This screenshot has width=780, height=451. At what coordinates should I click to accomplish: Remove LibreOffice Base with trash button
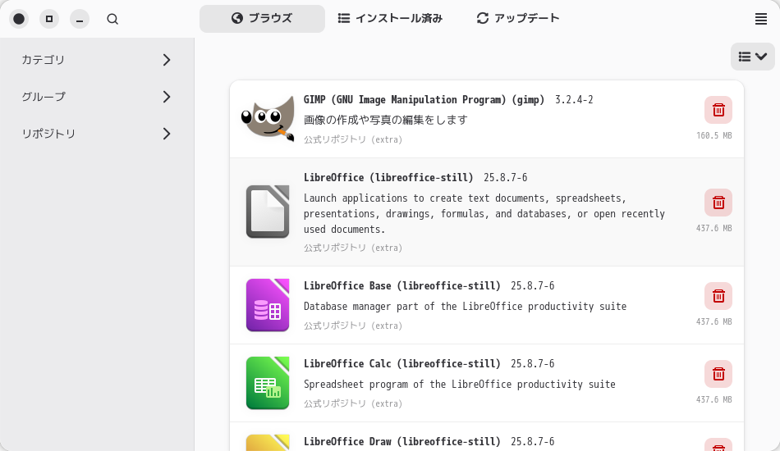point(718,296)
